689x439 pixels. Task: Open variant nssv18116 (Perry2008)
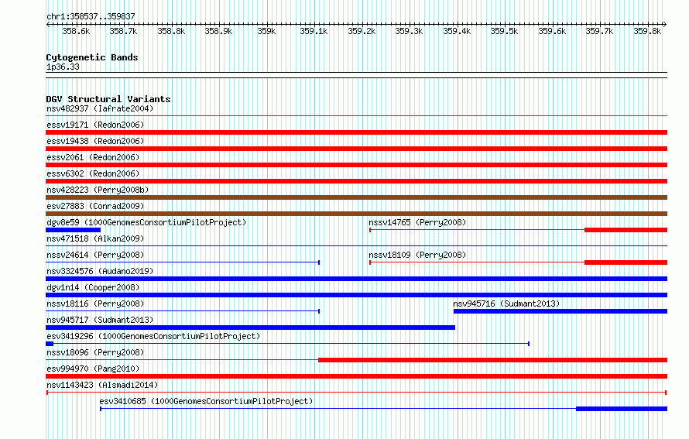click(95, 304)
